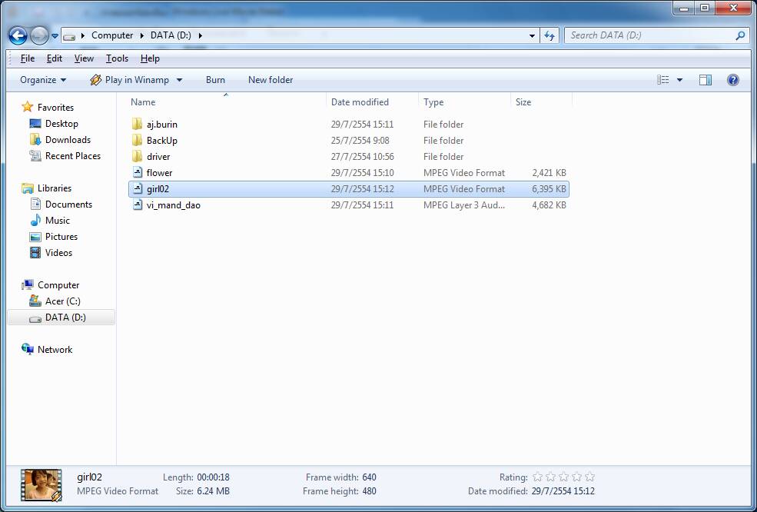Expand the Organize dropdown menu
This screenshot has width=757, height=512.
[x=43, y=80]
